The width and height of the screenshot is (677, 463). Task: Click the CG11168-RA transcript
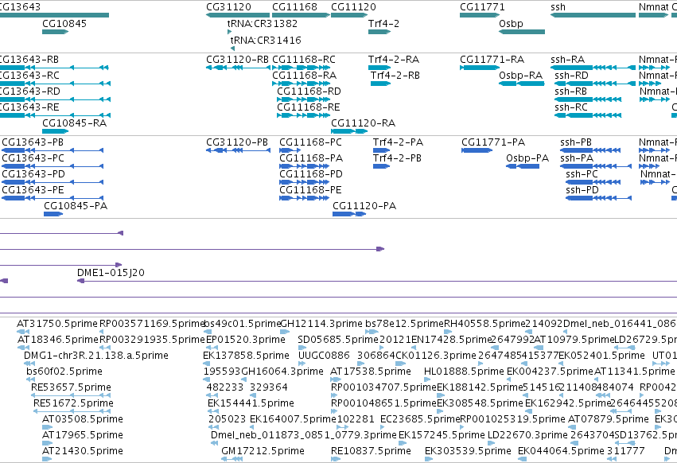point(301,84)
